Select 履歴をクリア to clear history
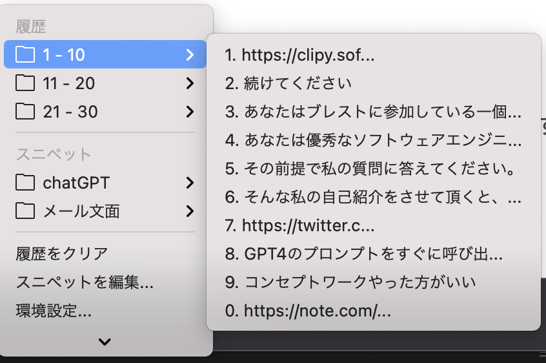Screen dimensions: 546x363 coord(62,254)
